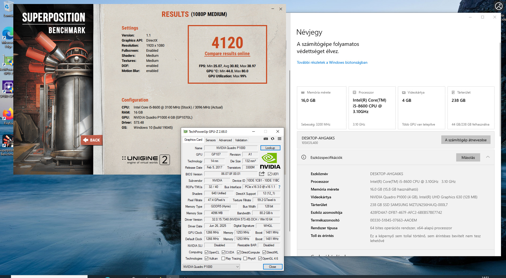Click the Névjegy page heading
Screen dimensions: 506x278
[x=309, y=32]
